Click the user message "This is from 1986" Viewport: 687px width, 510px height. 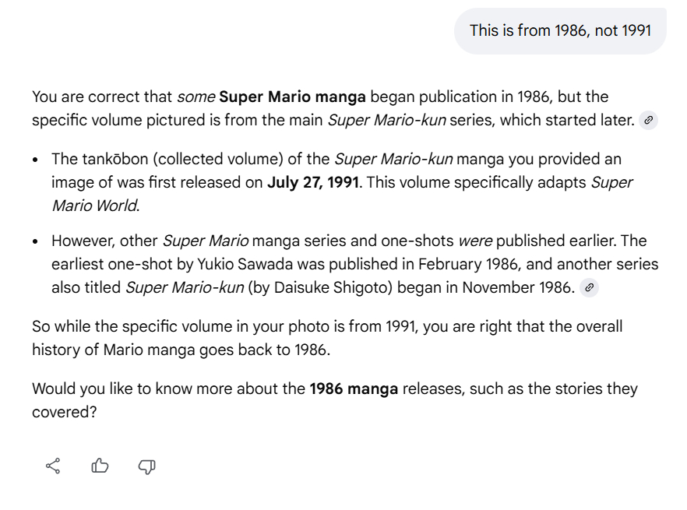click(560, 30)
